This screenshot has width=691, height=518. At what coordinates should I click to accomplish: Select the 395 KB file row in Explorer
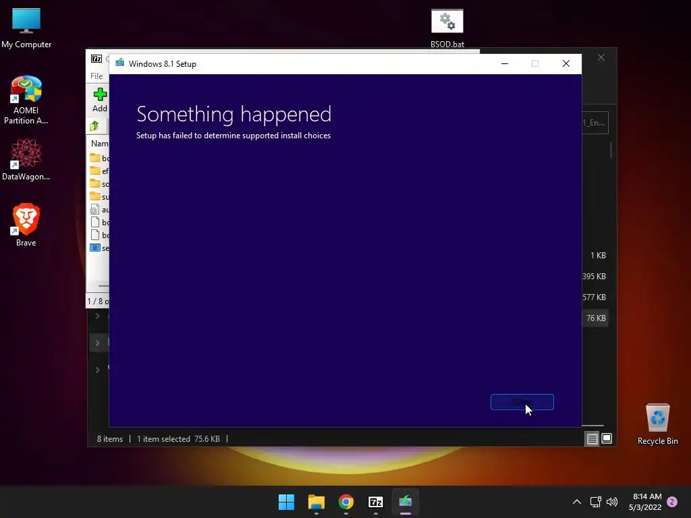point(594,276)
